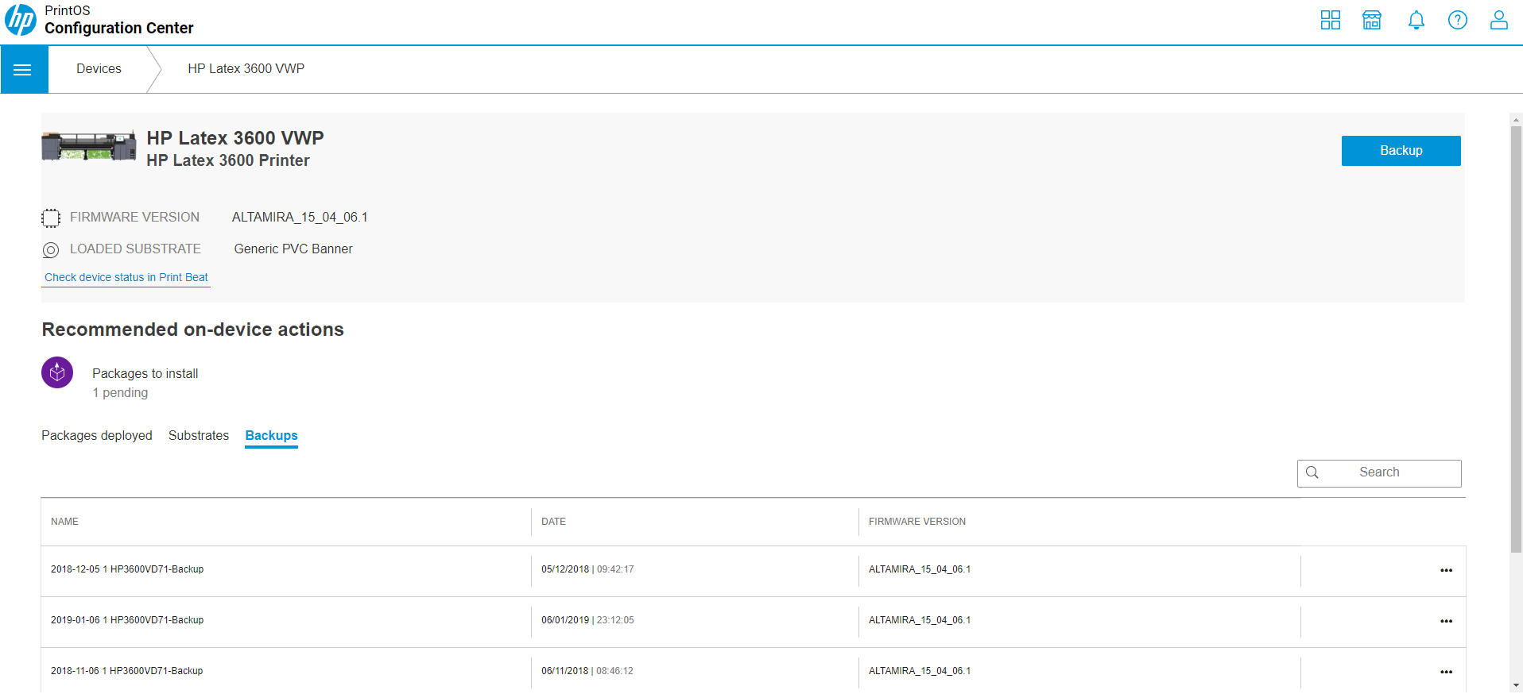Viewport: 1523px width, 694px height.
Task: View notifications bell
Action: [1416, 20]
